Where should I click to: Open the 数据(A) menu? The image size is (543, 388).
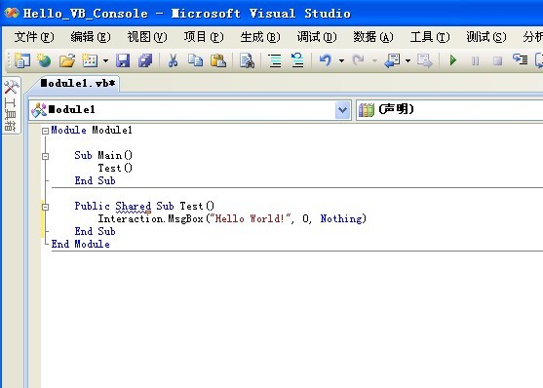(373, 37)
